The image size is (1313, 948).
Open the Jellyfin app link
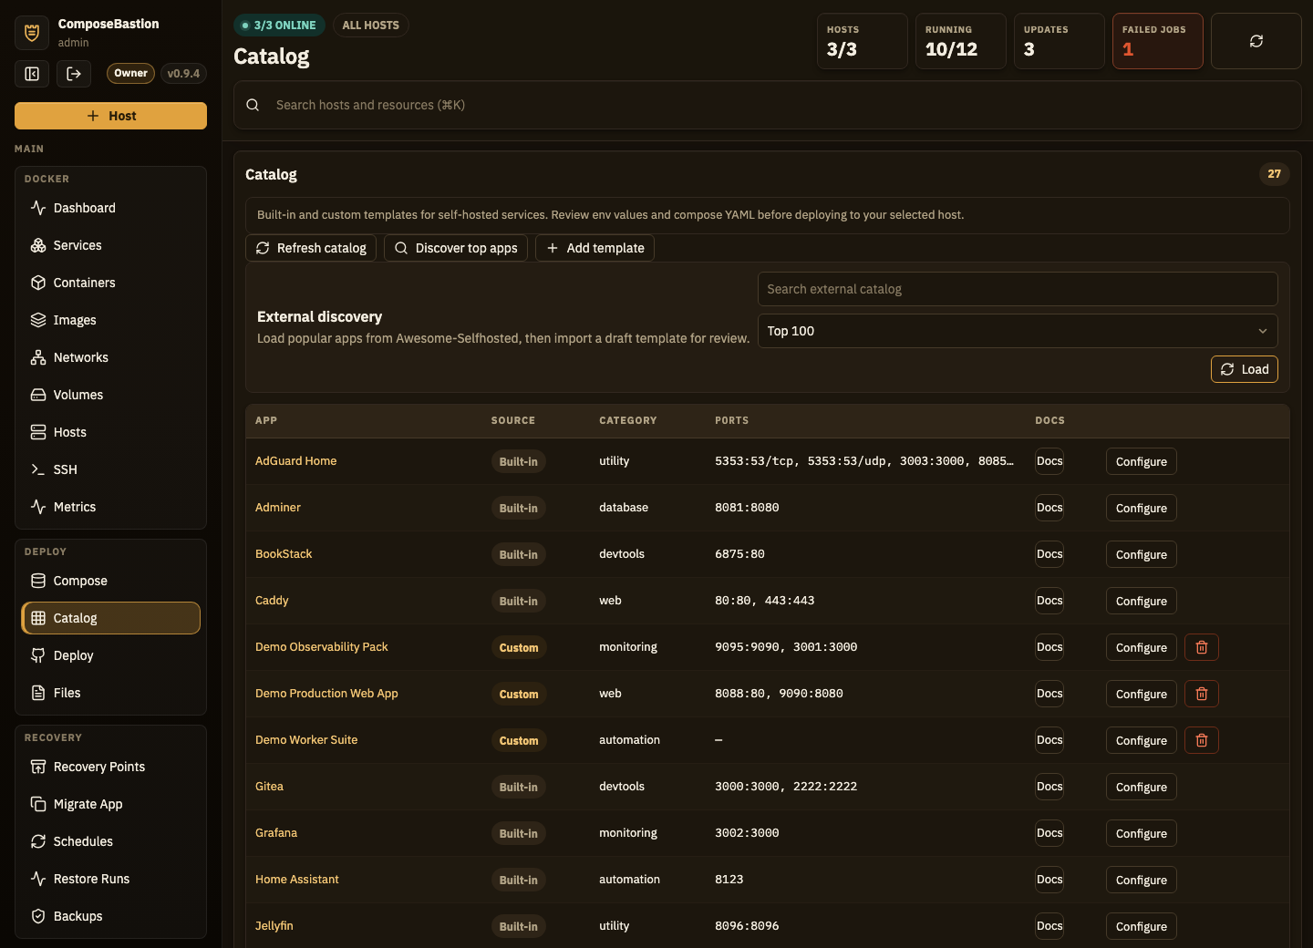274,926
